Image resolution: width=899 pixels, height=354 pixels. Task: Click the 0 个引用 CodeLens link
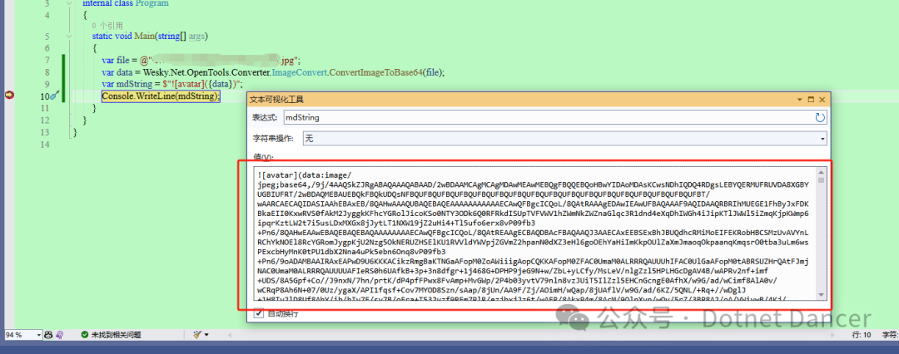point(107,26)
